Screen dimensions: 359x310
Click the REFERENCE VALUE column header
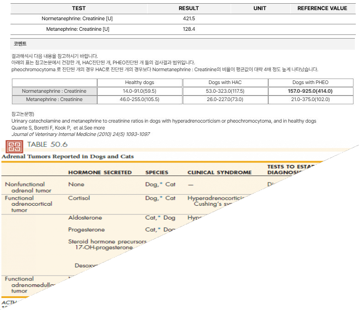tap(322, 8)
